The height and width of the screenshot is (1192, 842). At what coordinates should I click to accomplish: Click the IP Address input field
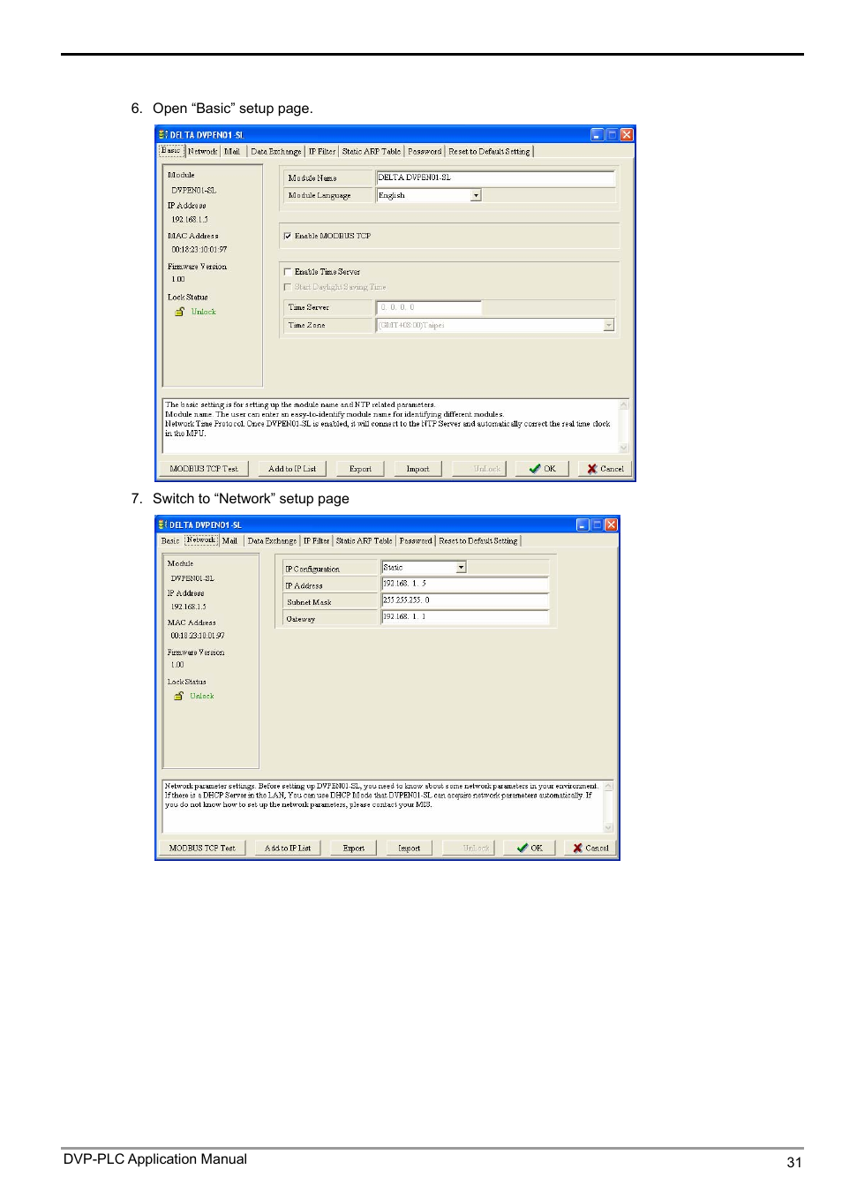pyautogui.click(x=465, y=584)
